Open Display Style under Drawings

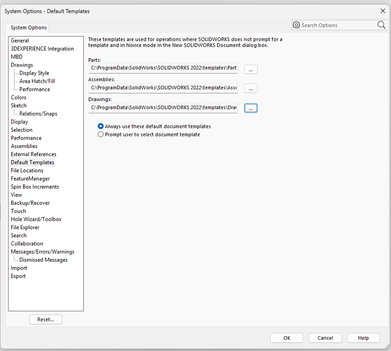coord(34,73)
